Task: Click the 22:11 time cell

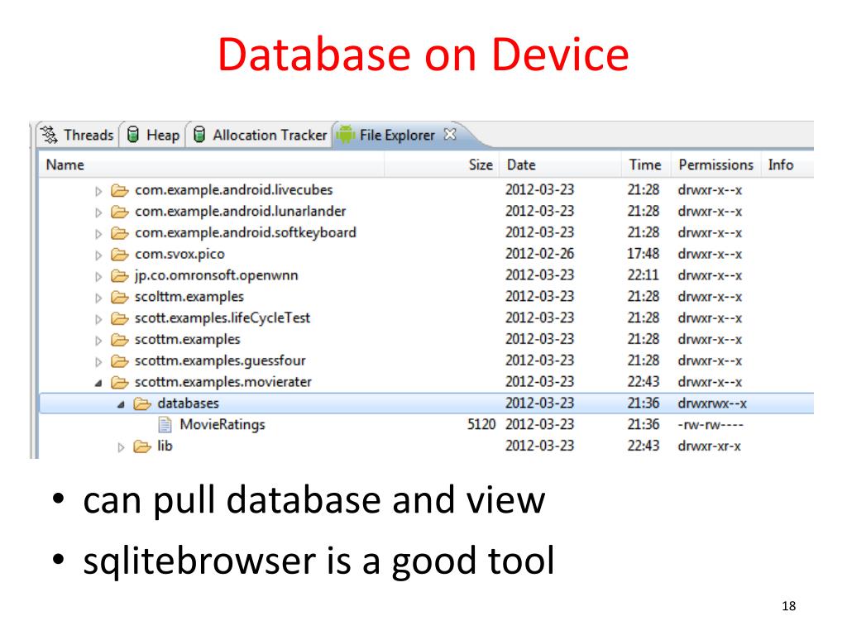Action: [x=643, y=275]
